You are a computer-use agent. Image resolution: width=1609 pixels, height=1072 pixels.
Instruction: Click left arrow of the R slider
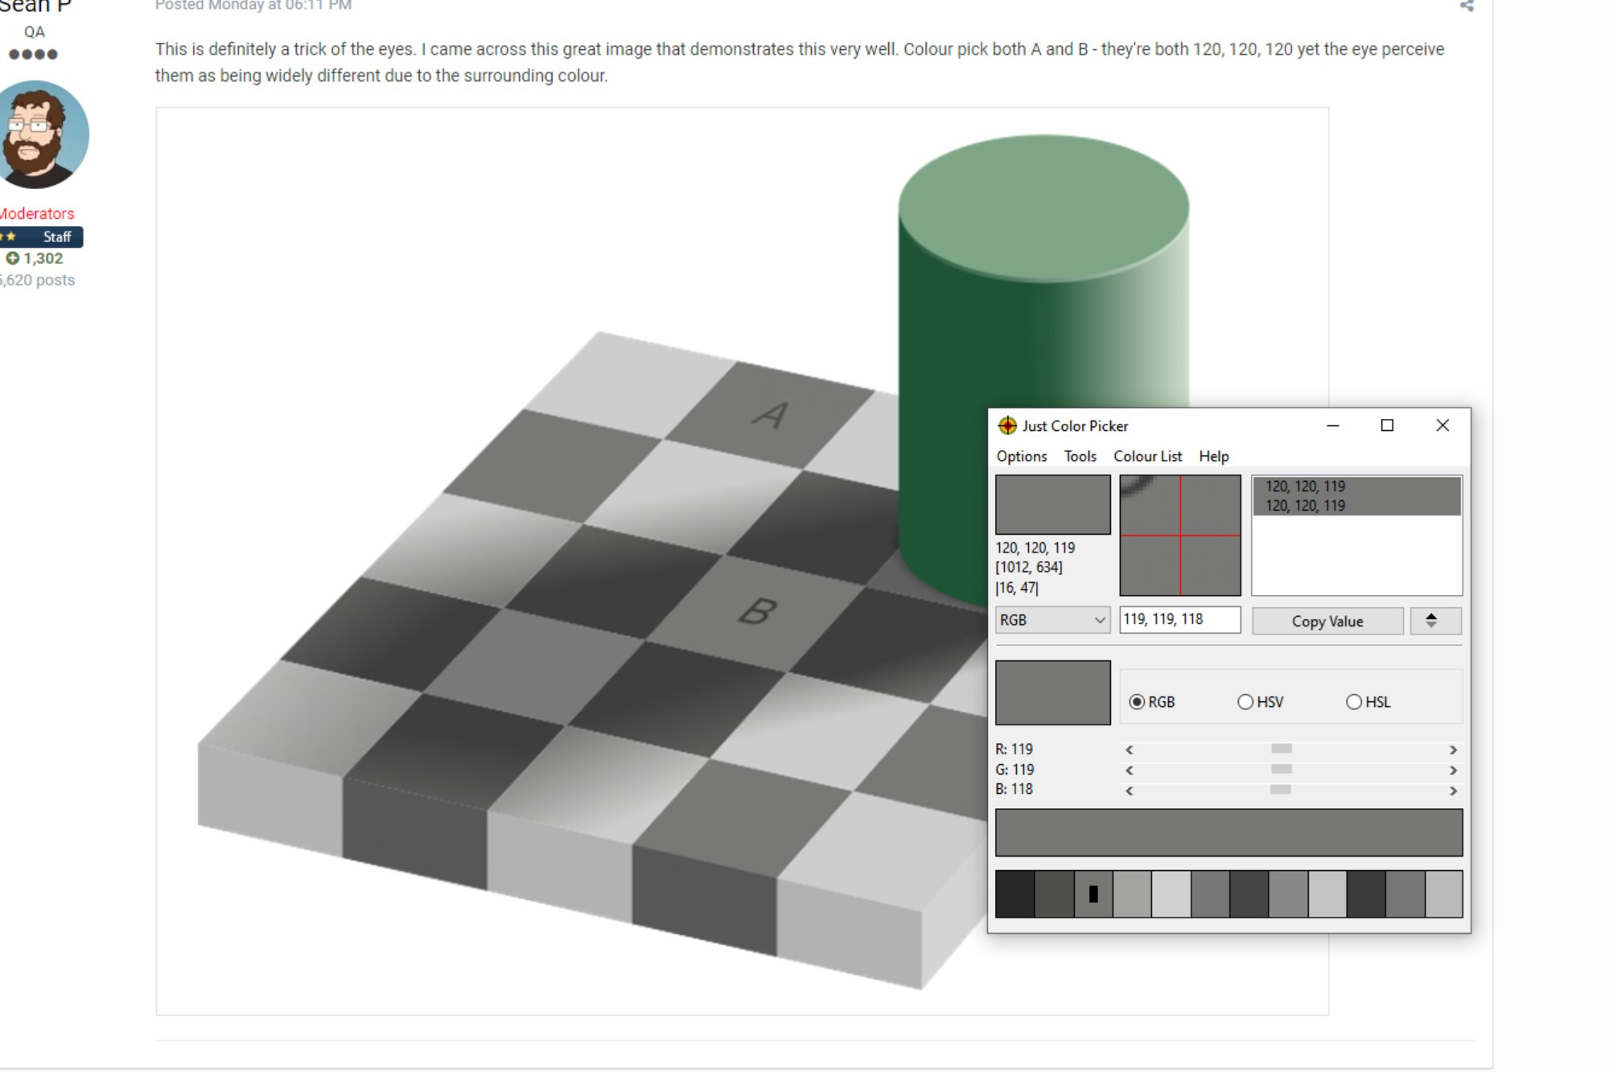click(1130, 750)
